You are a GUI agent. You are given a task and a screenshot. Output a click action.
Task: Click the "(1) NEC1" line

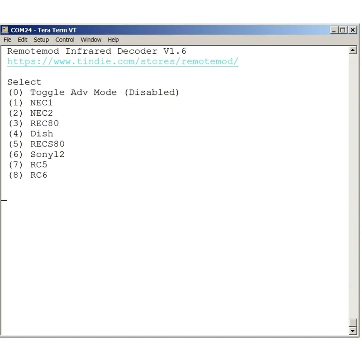click(30, 103)
